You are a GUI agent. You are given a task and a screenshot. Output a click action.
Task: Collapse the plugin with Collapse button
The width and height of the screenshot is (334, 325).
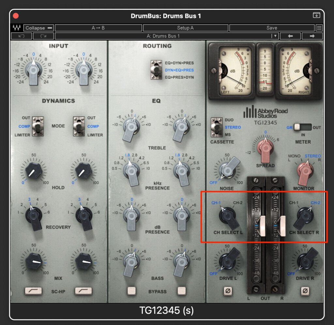pos(38,28)
